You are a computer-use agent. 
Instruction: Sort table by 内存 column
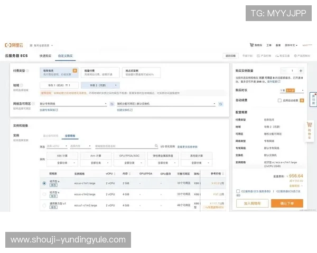[129, 174]
